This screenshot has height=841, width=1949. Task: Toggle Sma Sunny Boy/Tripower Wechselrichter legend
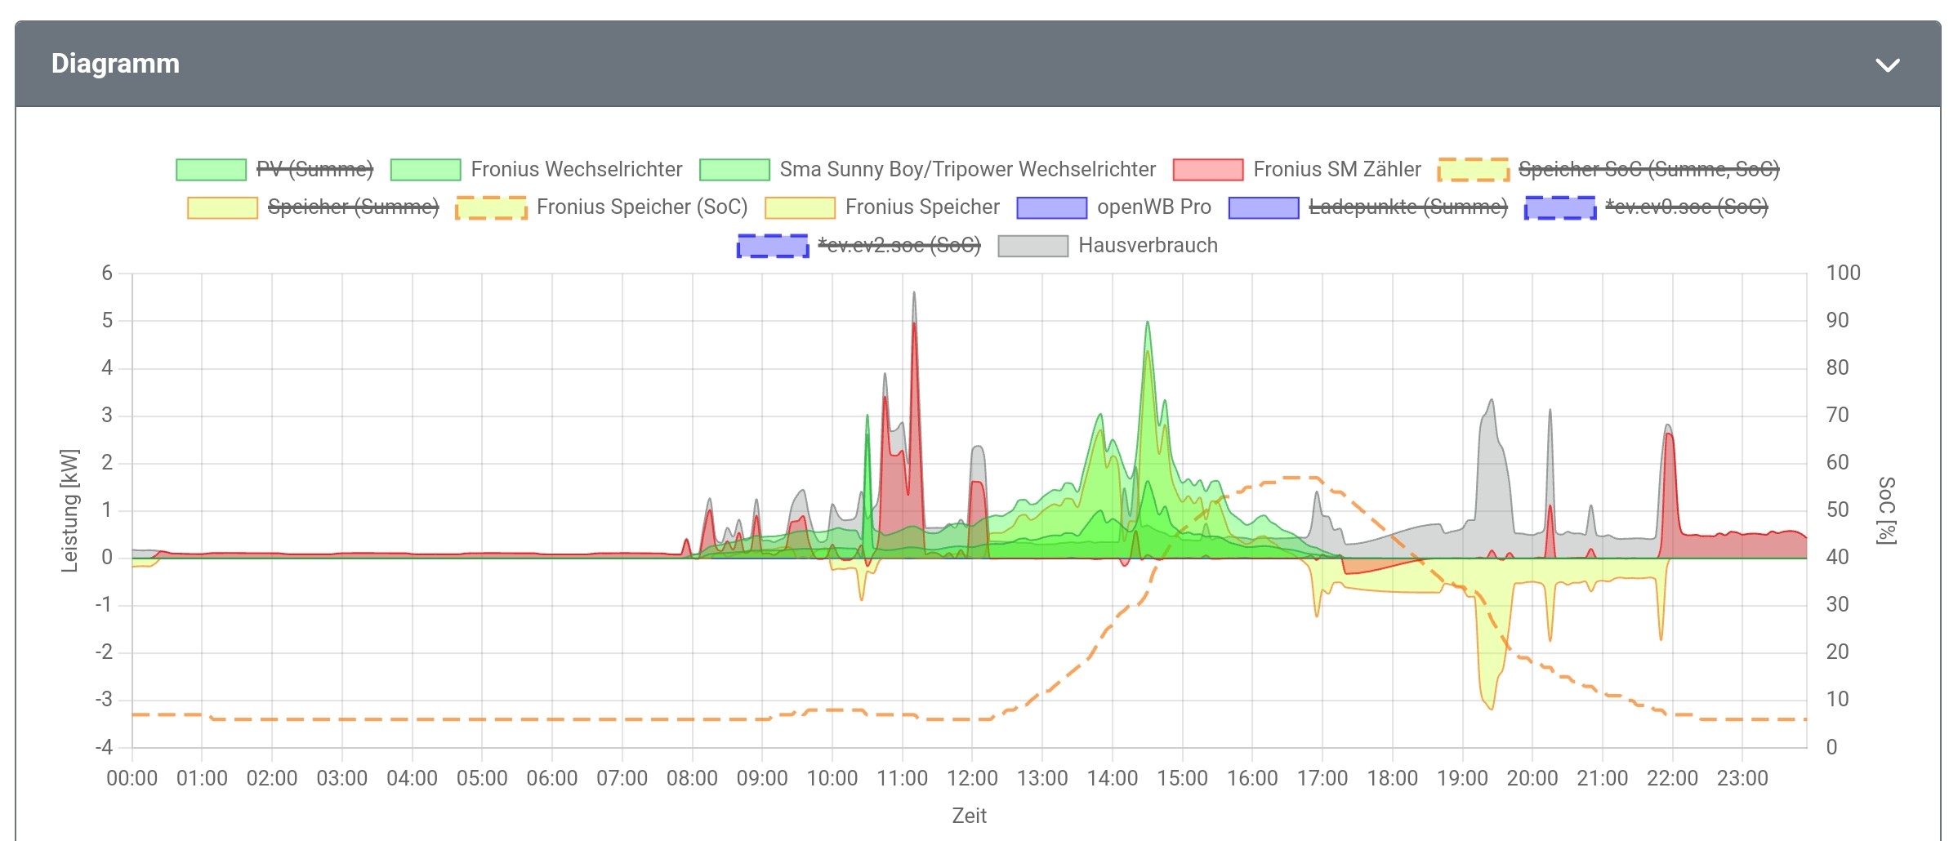[x=967, y=169]
